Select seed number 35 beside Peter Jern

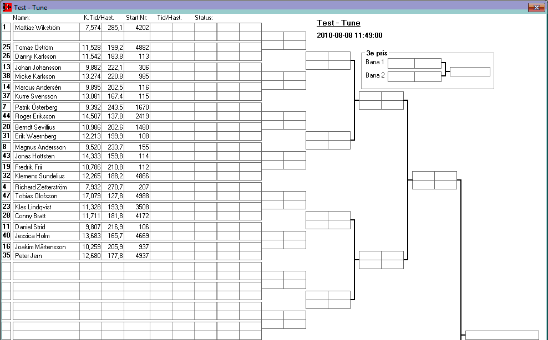[x=7, y=256]
